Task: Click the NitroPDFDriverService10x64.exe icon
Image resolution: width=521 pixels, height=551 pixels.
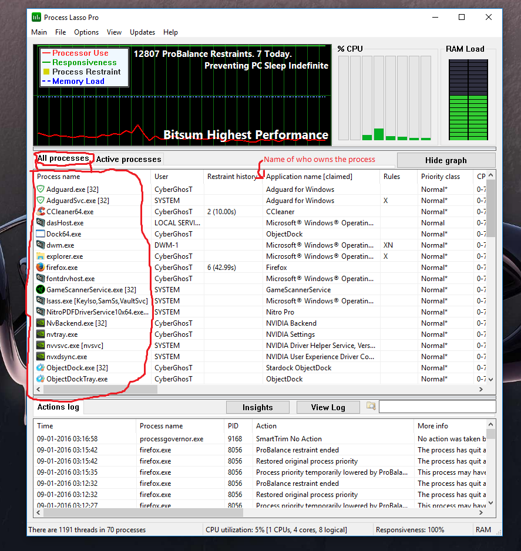Action: [x=41, y=312]
